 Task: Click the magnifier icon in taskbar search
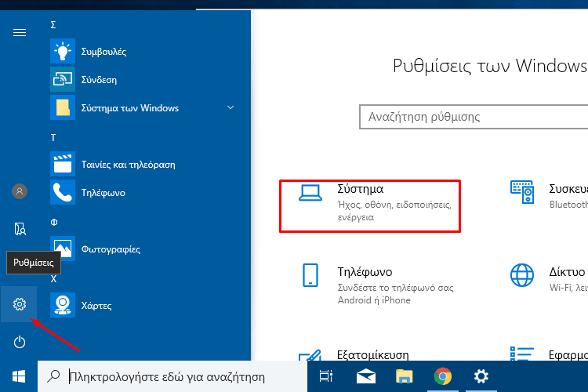[53, 376]
